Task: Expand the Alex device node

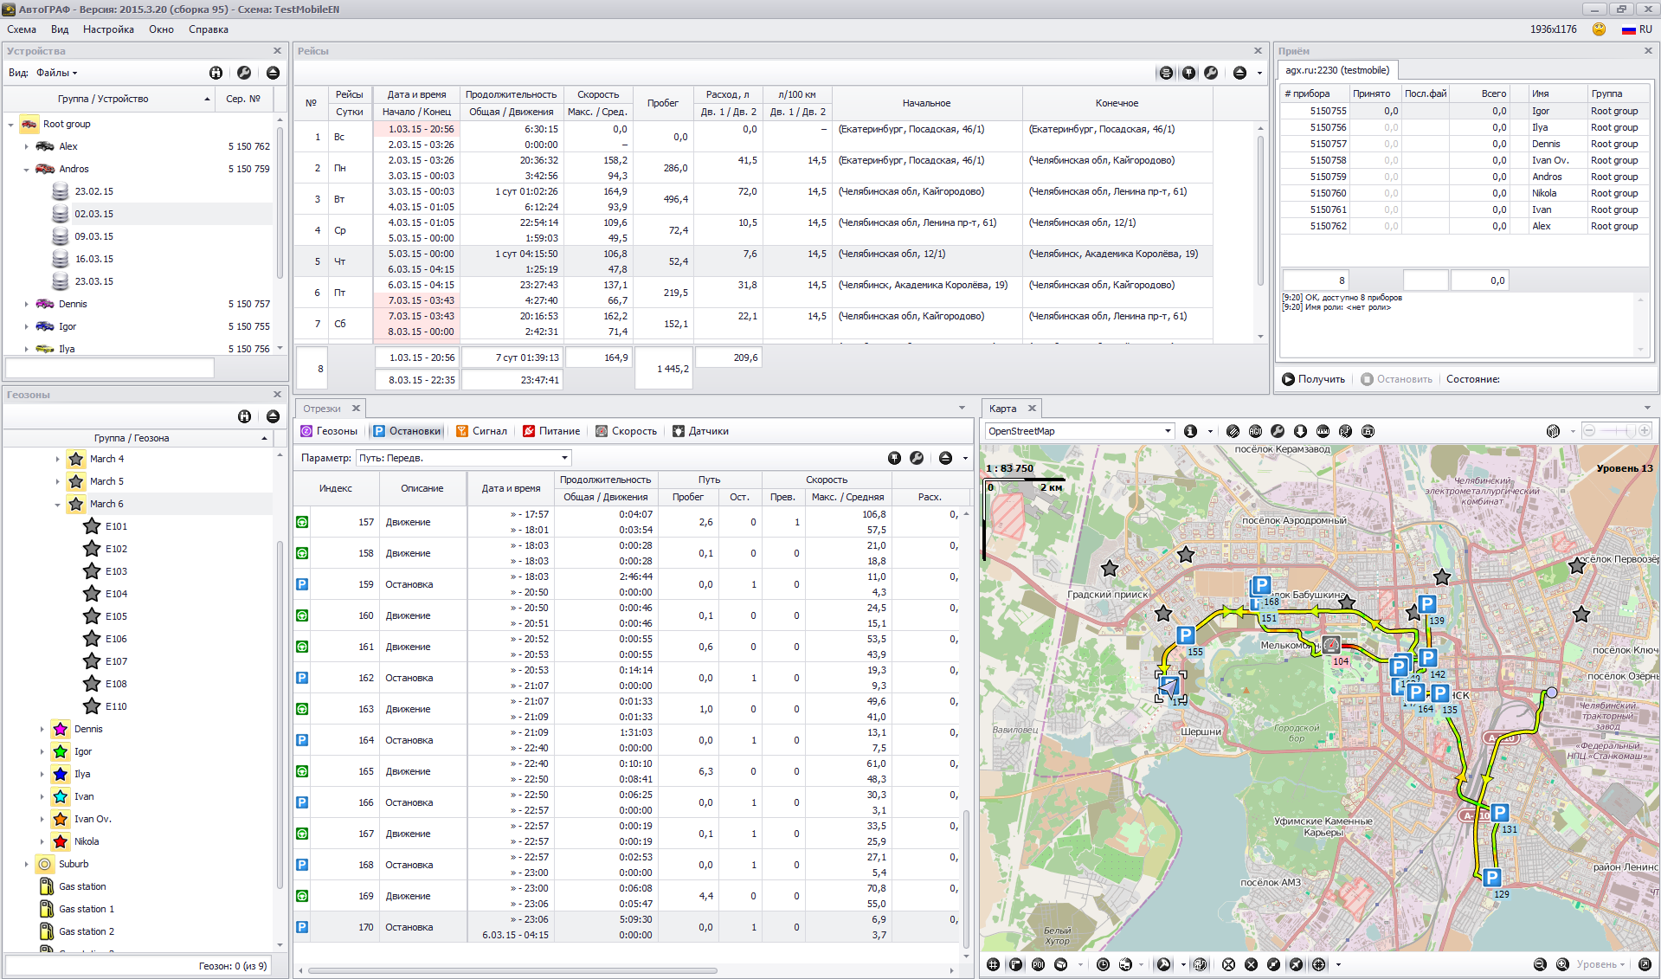Action: pos(27,146)
